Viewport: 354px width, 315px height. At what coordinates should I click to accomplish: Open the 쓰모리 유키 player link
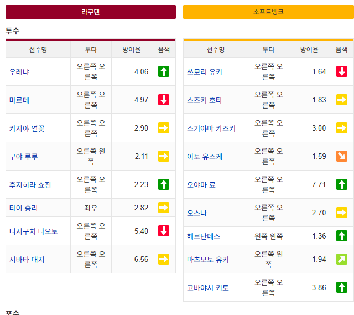click(x=205, y=72)
